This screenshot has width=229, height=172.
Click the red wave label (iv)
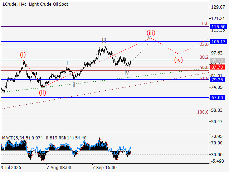tap(179, 60)
